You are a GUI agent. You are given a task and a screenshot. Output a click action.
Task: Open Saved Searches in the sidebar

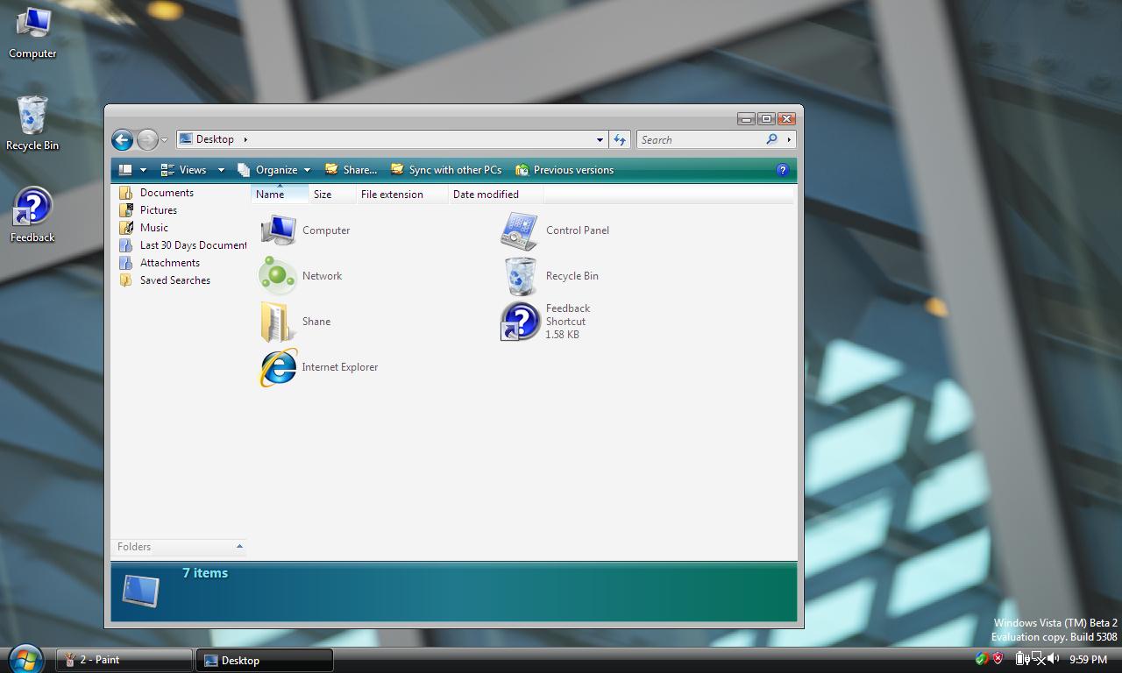tap(165, 280)
